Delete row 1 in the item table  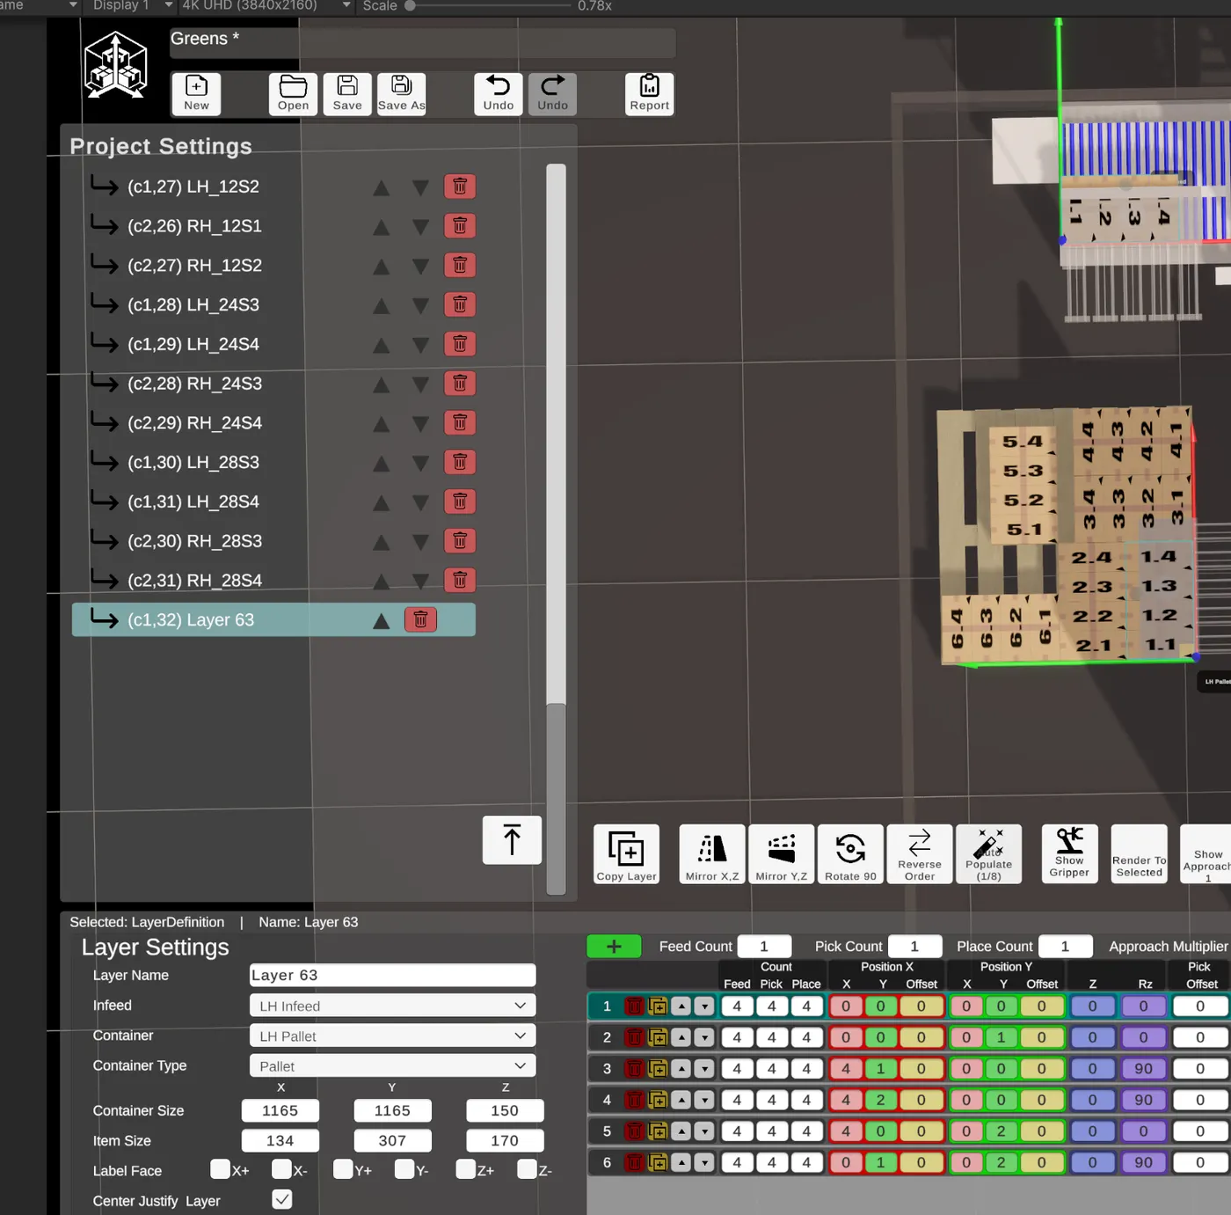coord(634,1006)
